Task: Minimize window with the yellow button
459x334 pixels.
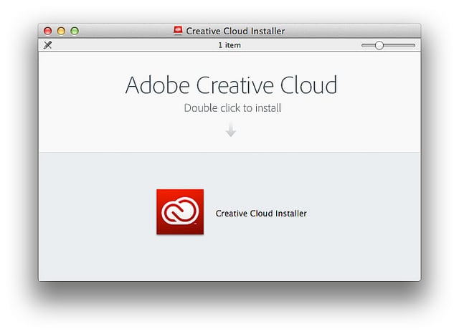Action: pyautogui.click(x=61, y=31)
